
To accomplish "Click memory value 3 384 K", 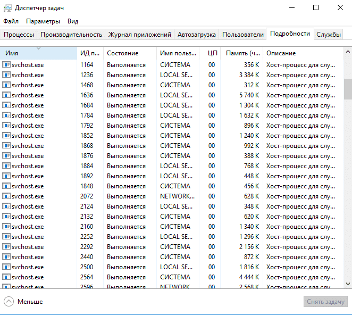I will [x=249, y=75].
